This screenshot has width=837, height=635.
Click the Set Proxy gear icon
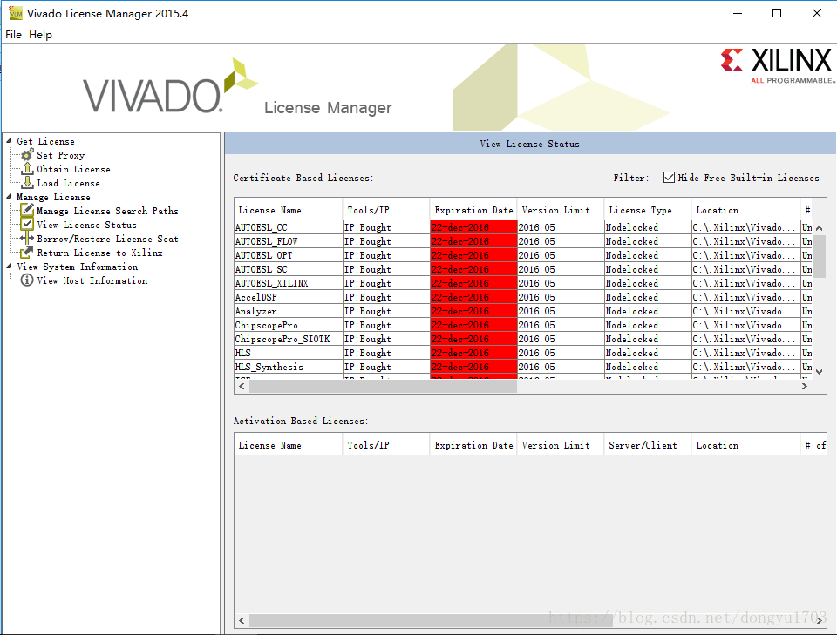tap(27, 155)
